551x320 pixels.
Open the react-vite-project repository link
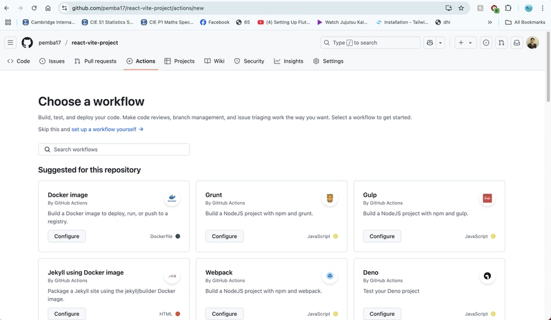coord(95,43)
